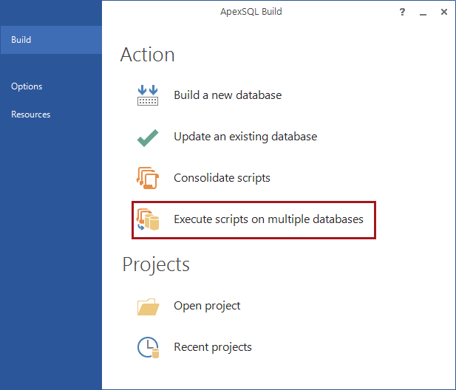456x390 pixels.
Task: Select Update an existing database text
Action: click(245, 137)
